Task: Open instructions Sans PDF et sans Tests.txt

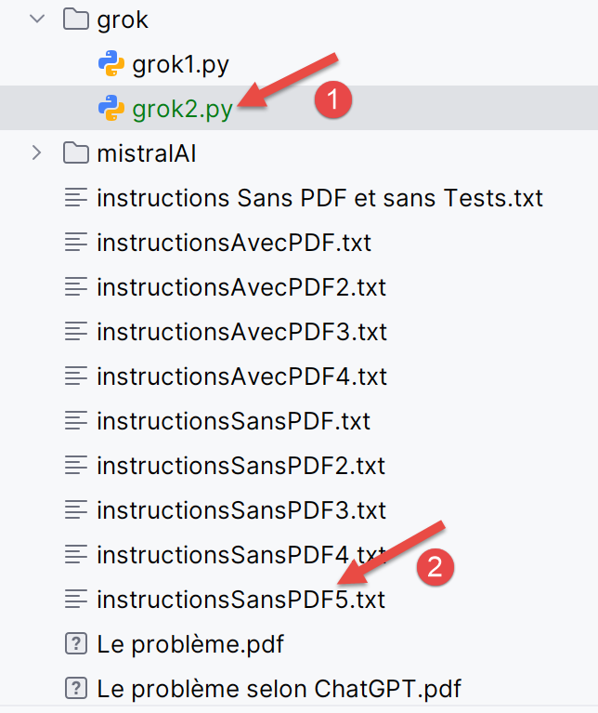Action: click(319, 198)
